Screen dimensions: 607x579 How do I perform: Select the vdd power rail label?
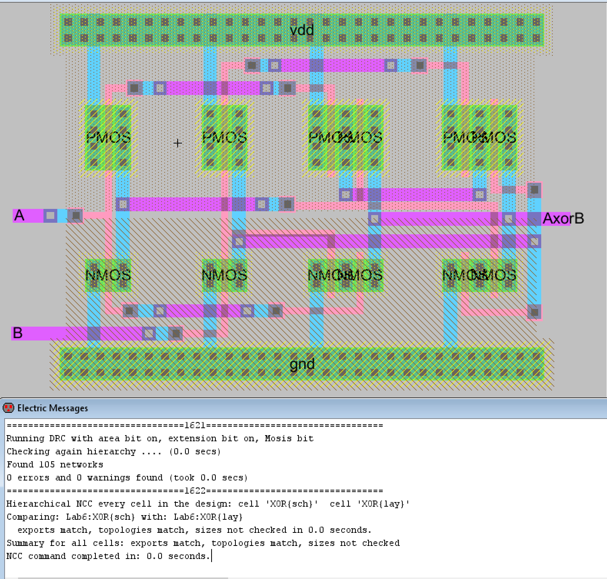pos(302,30)
